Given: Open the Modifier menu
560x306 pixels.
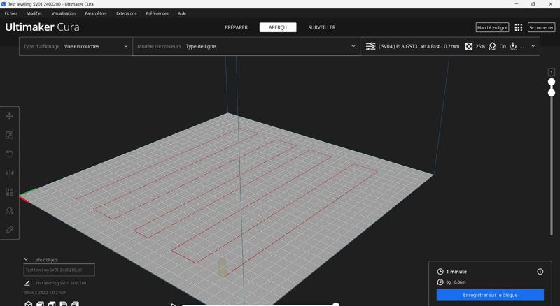Looking at the screenshot, I should tap(34, 13).
